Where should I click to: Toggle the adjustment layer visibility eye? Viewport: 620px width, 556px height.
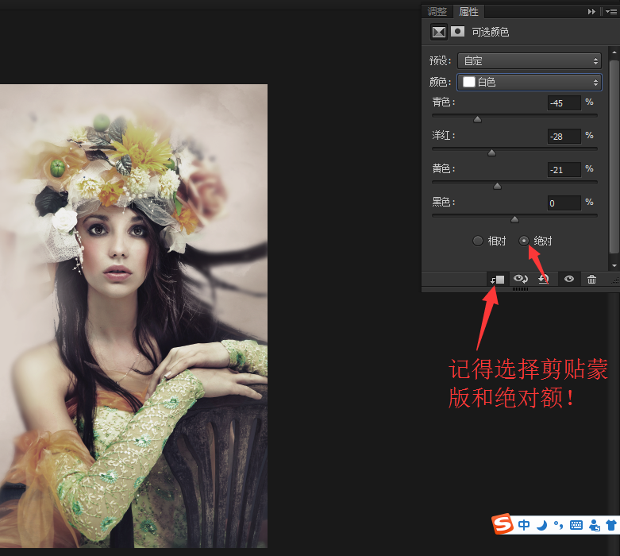click(x=569, y=279)
